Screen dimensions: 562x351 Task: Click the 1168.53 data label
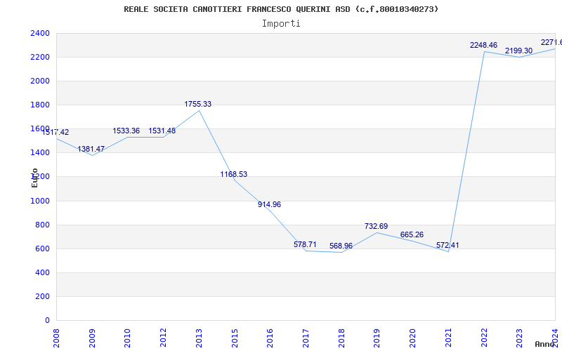click(234, 174)
